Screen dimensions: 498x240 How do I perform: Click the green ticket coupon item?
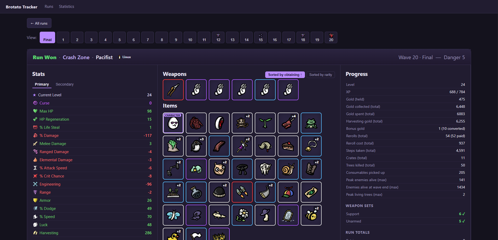click(311, 192)
